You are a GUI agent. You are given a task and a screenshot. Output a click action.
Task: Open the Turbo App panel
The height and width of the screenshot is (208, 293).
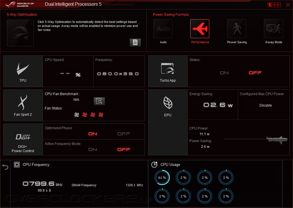(x=168, y=71)
